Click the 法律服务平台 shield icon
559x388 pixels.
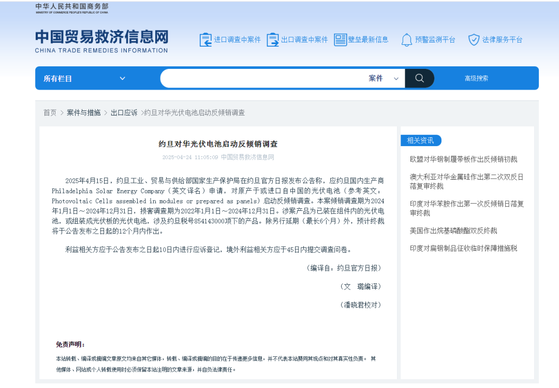pos(473,39)
